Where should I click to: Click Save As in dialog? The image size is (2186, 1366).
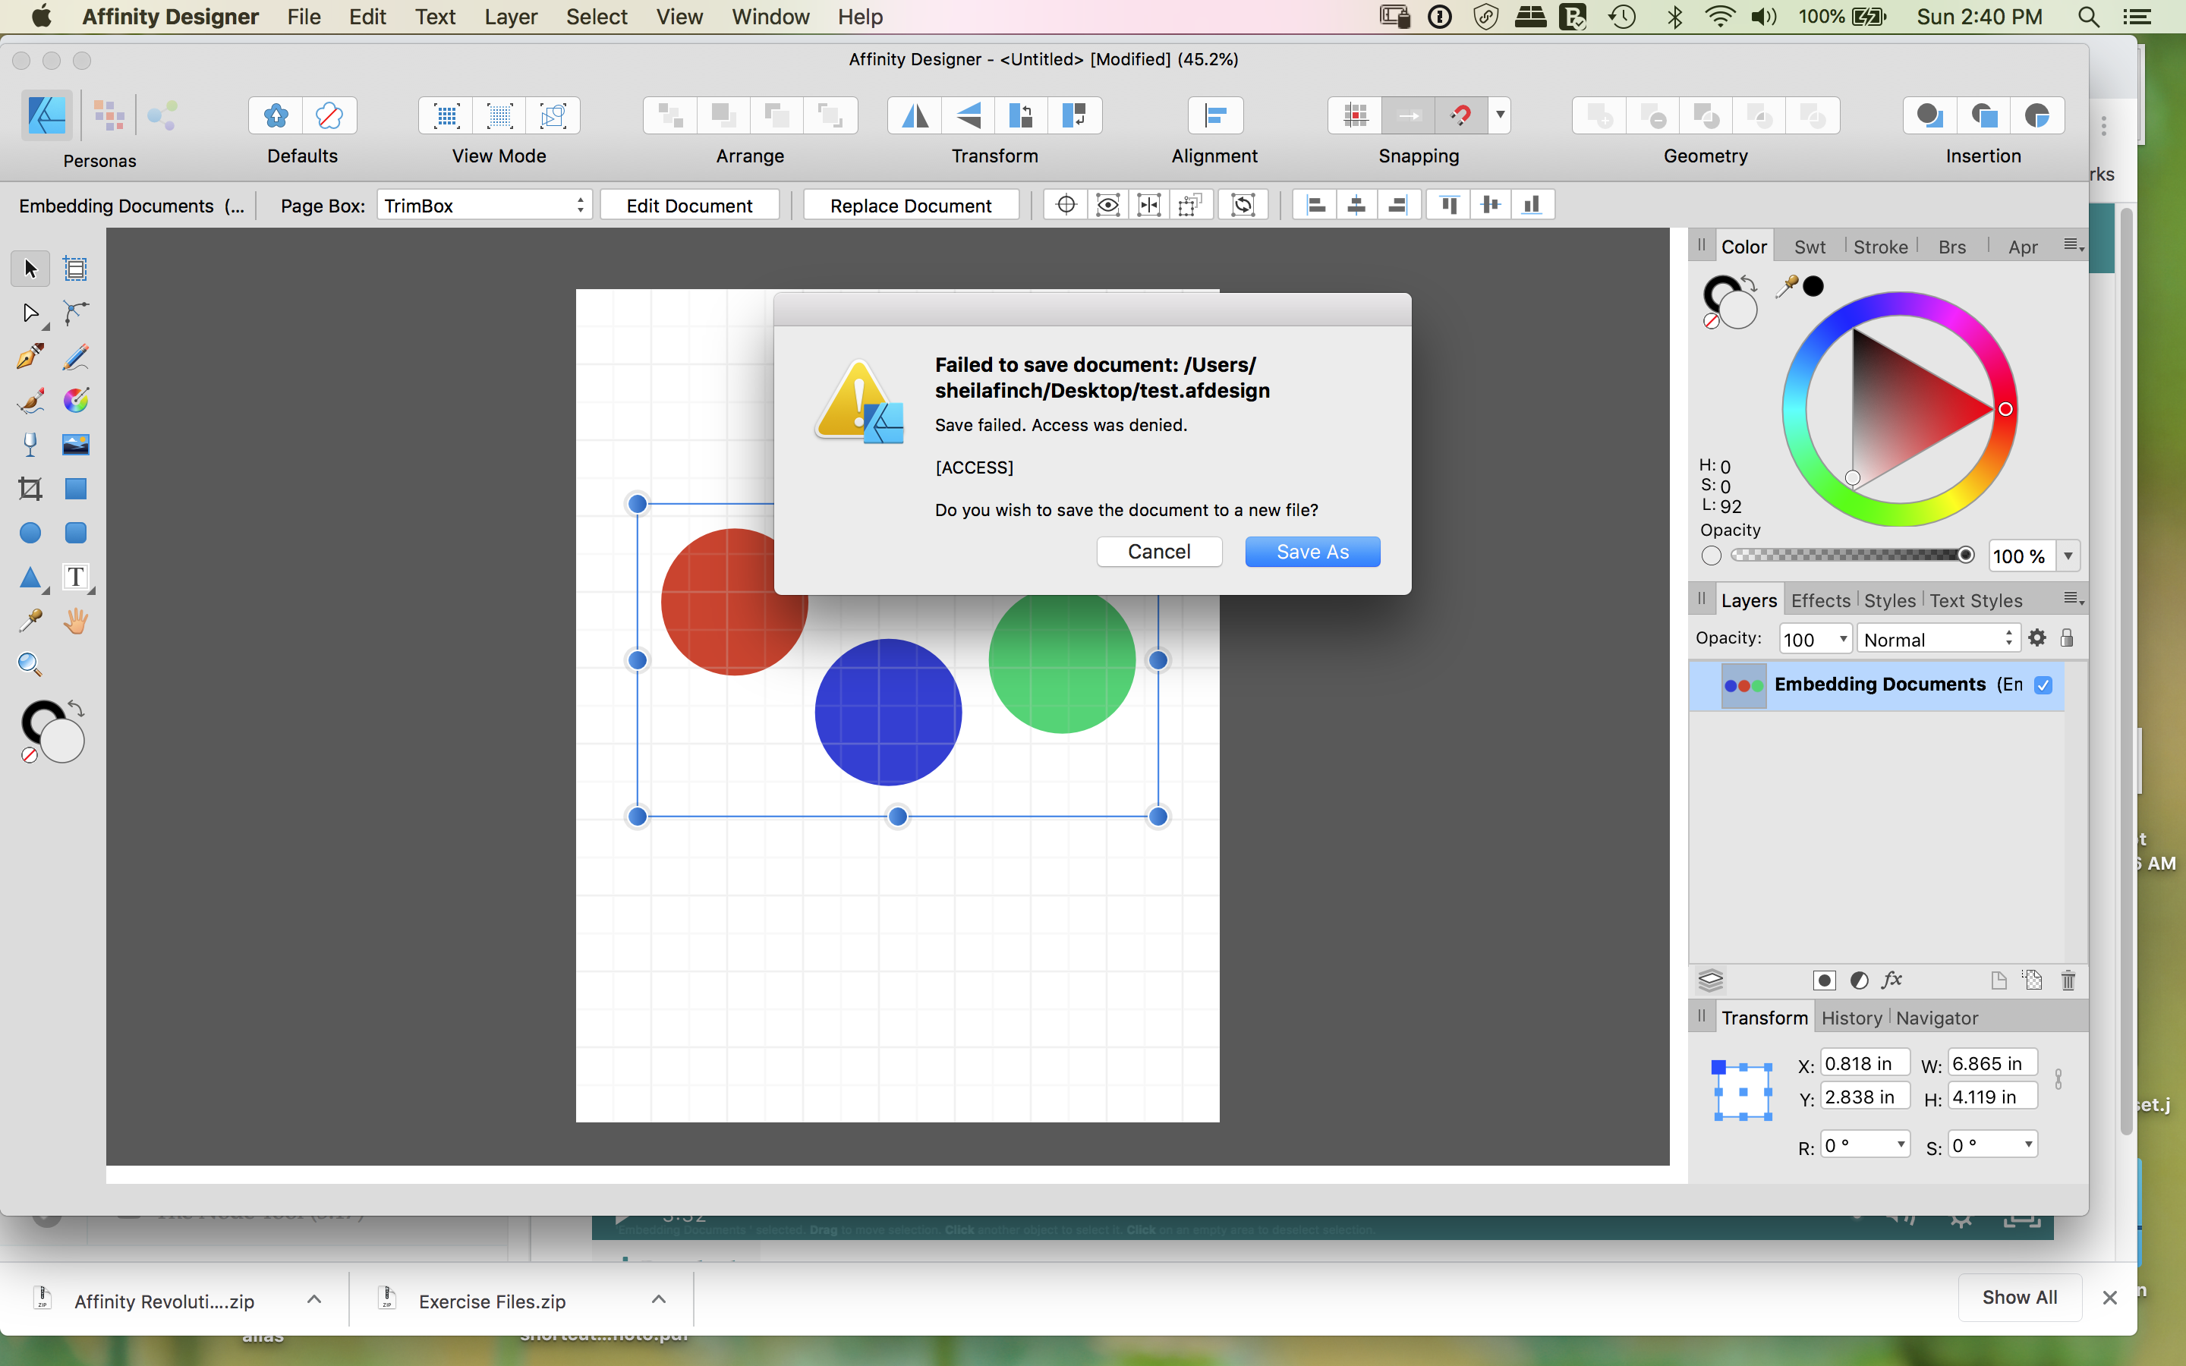1312,552
